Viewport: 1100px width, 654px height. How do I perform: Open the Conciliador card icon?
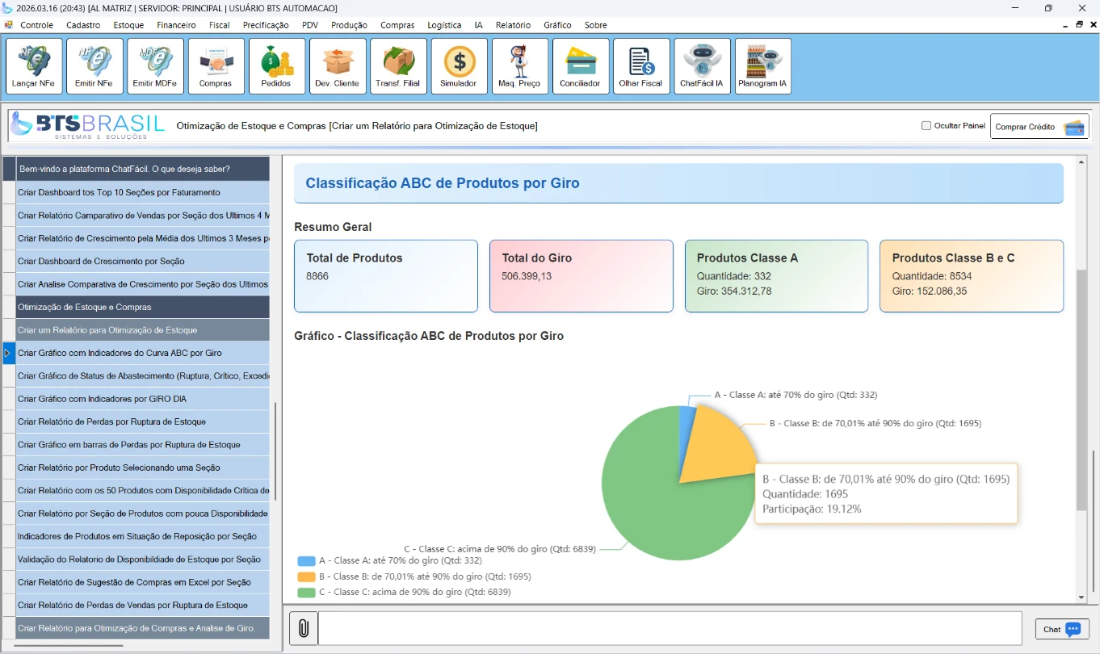coord(581,66)
